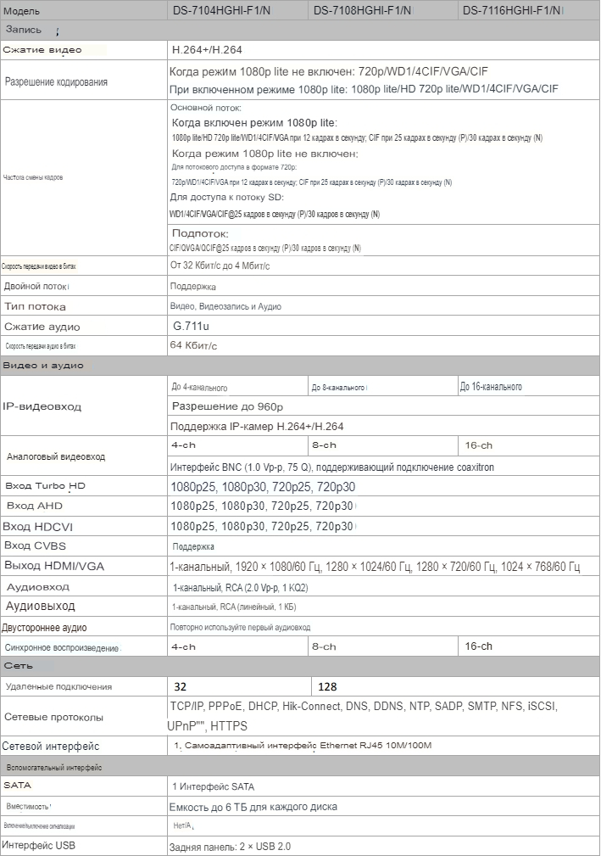Viewport: 601px width, 856px height.
Task: Click the Разрешение кодирования label
Action: pos(56,82)
